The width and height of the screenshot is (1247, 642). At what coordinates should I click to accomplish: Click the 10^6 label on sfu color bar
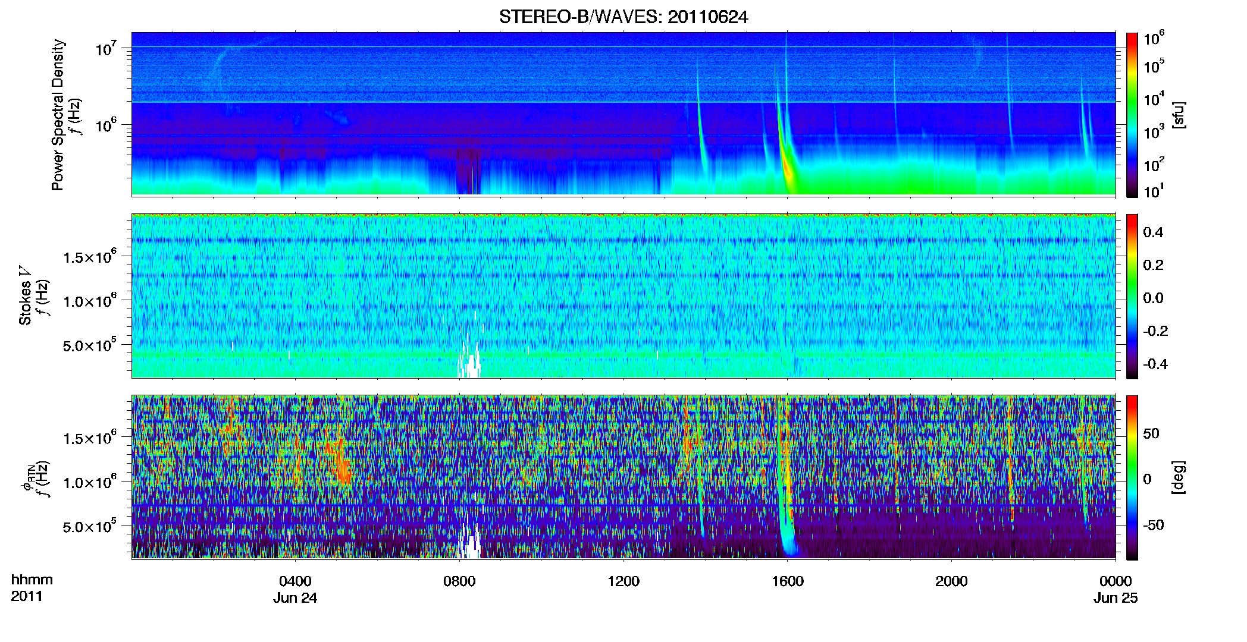click(x=1154, y=38)
